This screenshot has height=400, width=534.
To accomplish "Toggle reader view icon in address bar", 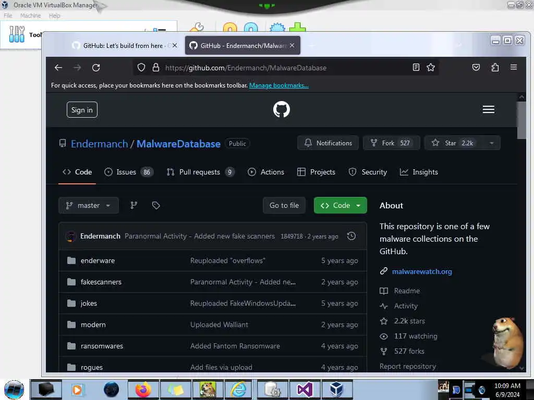I will 416,67.
